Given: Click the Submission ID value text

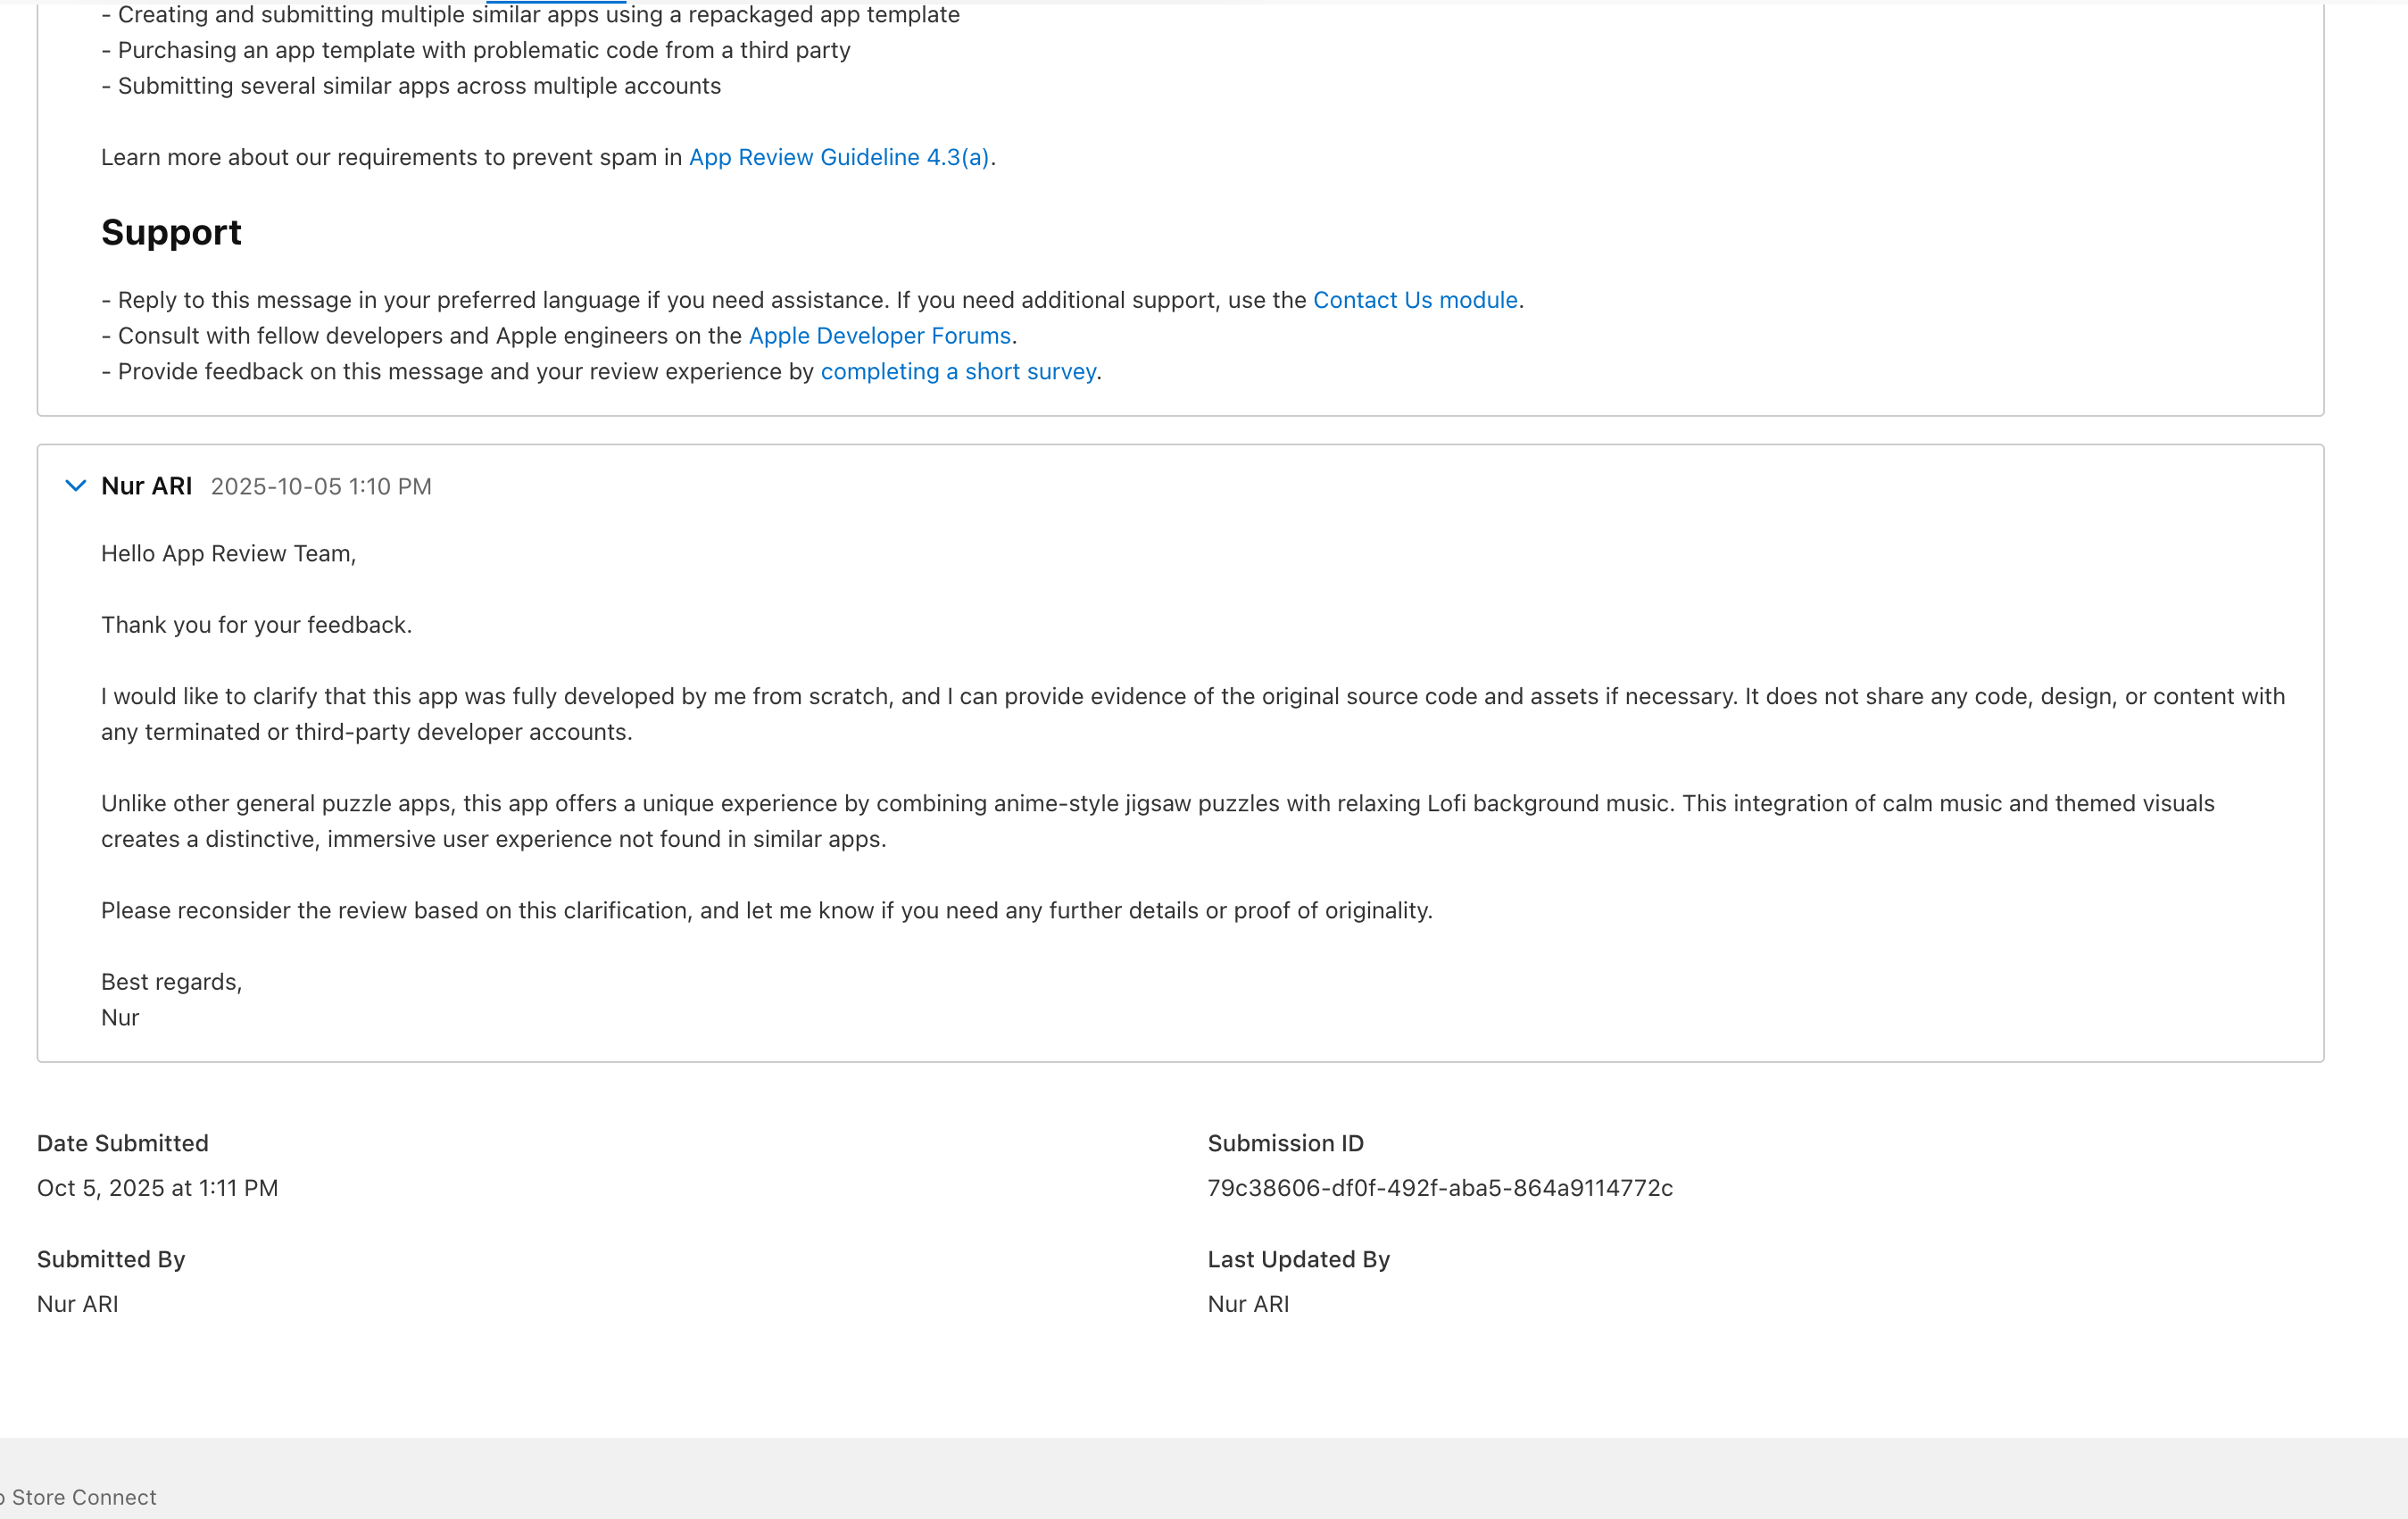Looking at the screenshot, I should (x=1439, y=1188).
